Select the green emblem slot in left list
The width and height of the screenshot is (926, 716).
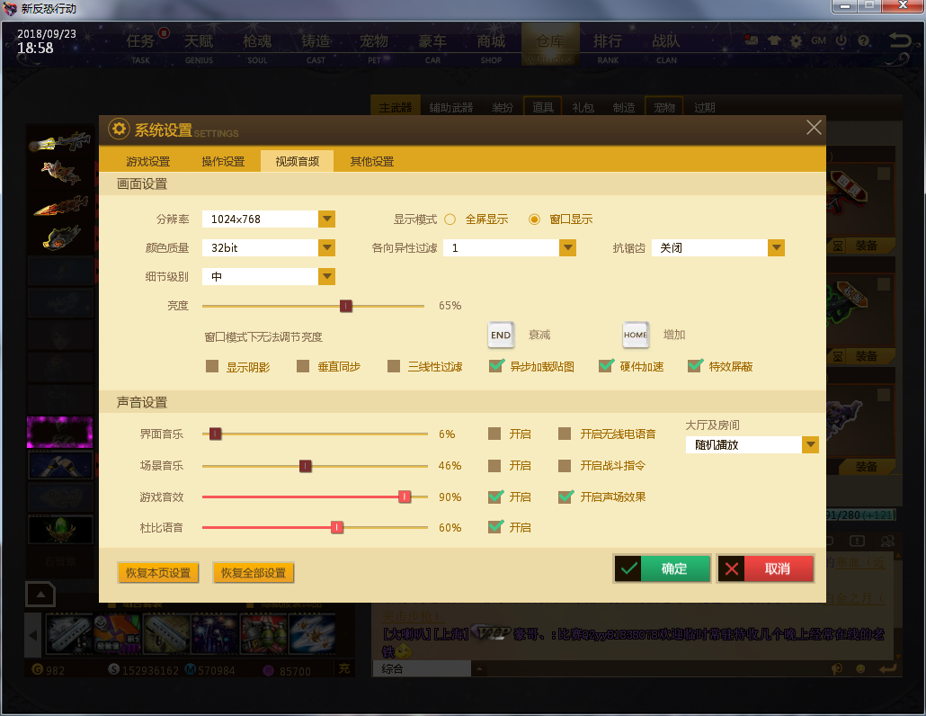60,529
